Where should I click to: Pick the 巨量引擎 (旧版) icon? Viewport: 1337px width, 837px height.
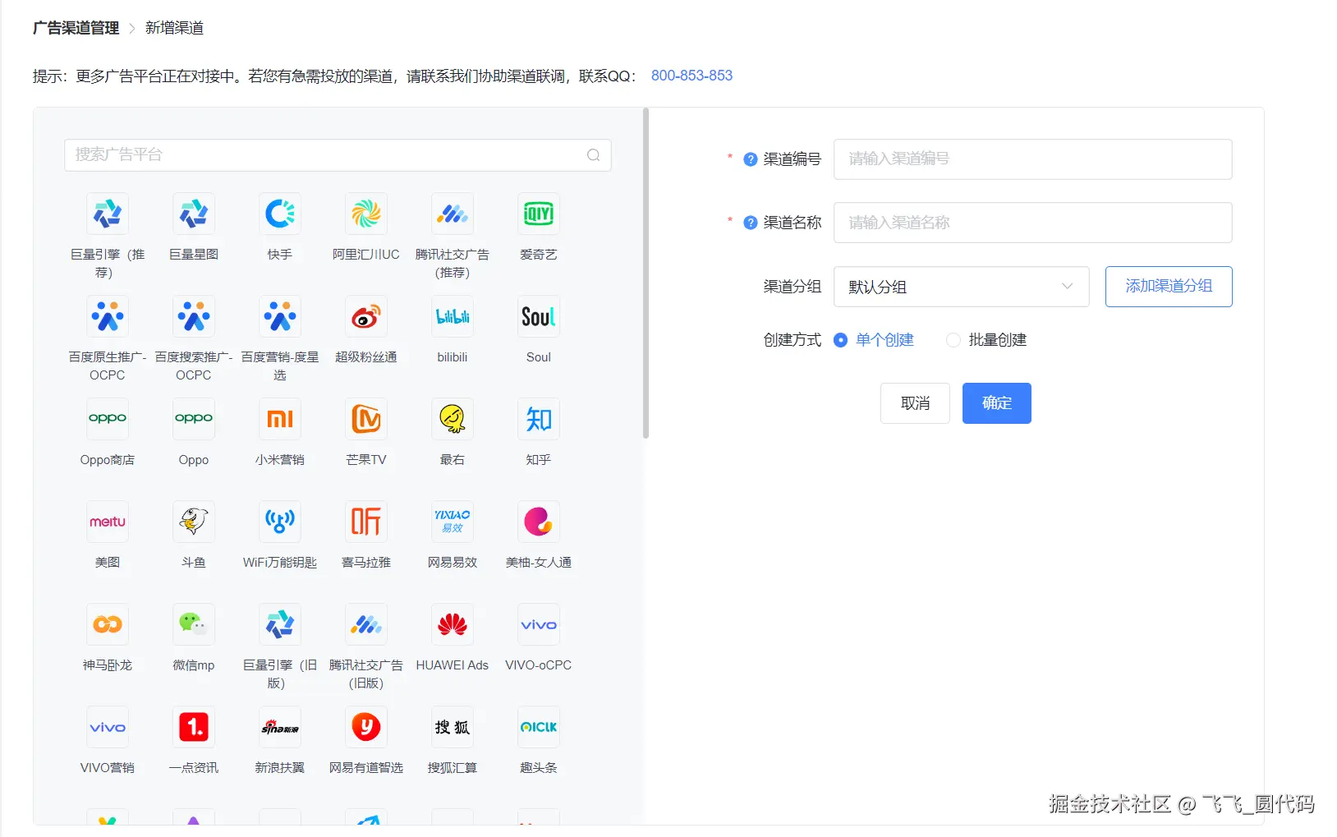[280, 624]
